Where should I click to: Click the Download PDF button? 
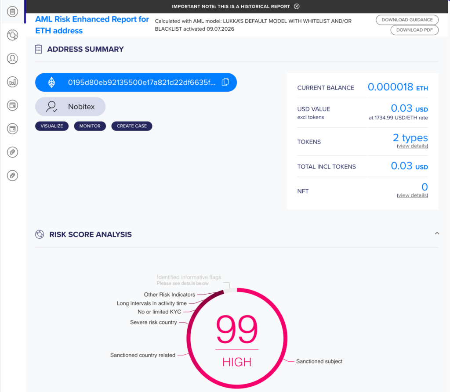click(414, 30)
